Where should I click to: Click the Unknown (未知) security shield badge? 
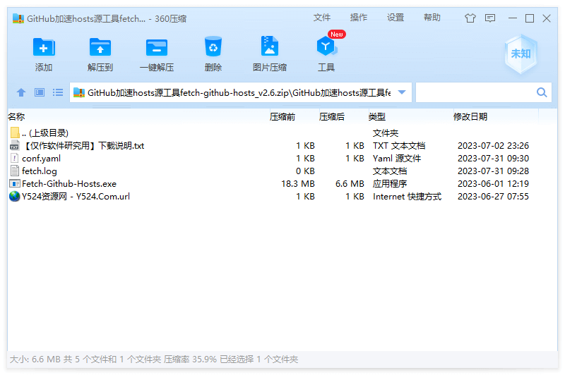pos(521,54)
